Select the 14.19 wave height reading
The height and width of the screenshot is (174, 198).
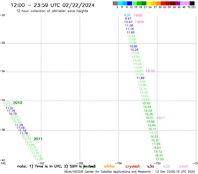pos(37,156)
